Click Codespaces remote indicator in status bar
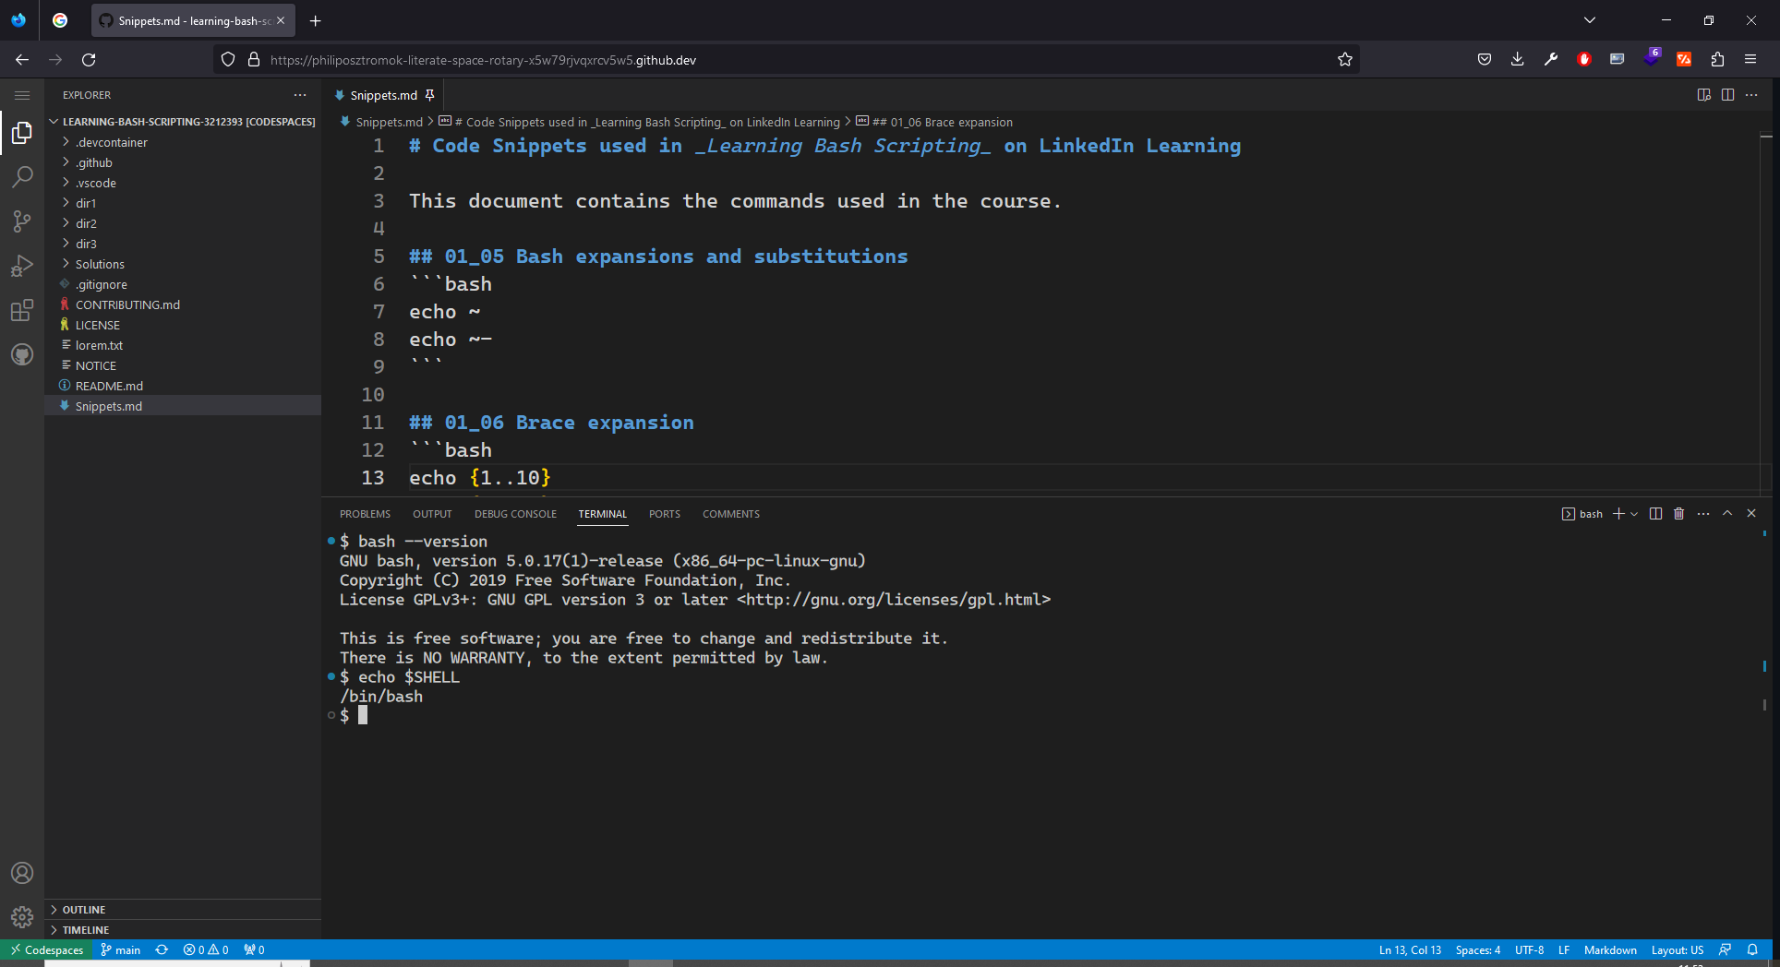This screenshot has height=967, width=1780. (46, 949)
